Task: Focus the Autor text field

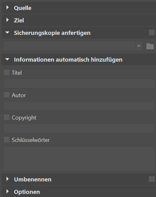Action: [x=79, y=106]
